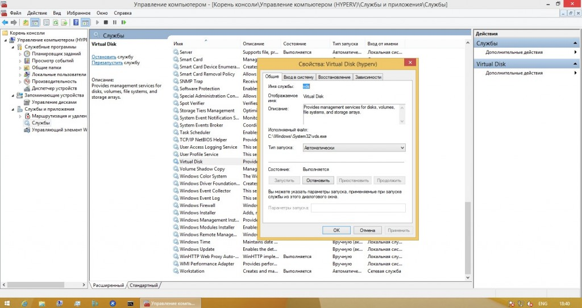Open the startup type dropdown

336,147
